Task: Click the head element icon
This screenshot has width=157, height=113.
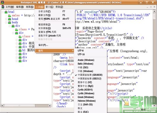Action: (9, 19)
